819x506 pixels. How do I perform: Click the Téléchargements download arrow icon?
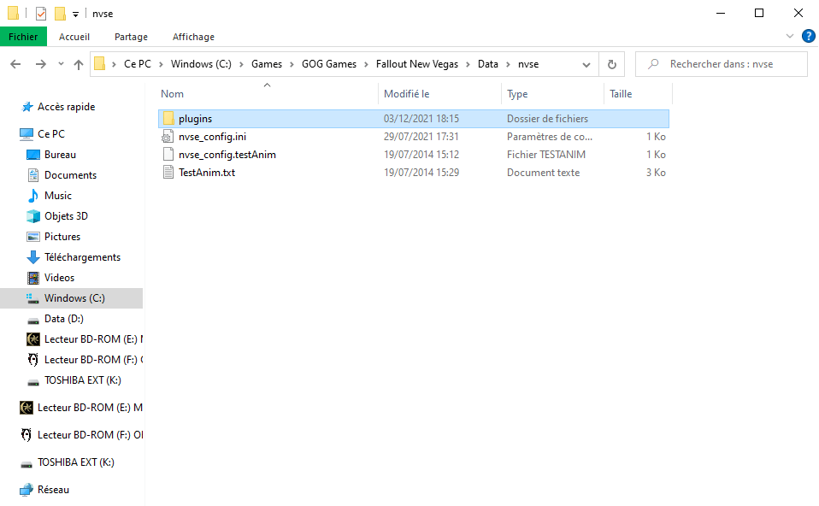point(32,257)
